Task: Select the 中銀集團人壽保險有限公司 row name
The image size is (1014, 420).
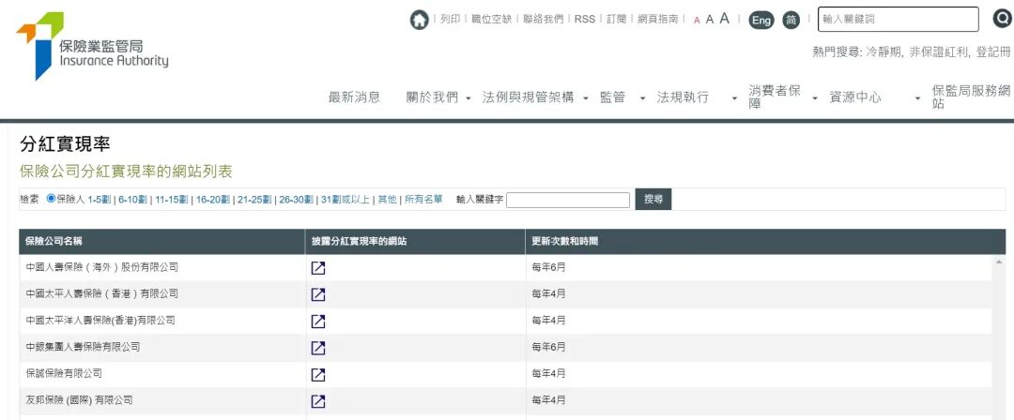Action: 83,347
